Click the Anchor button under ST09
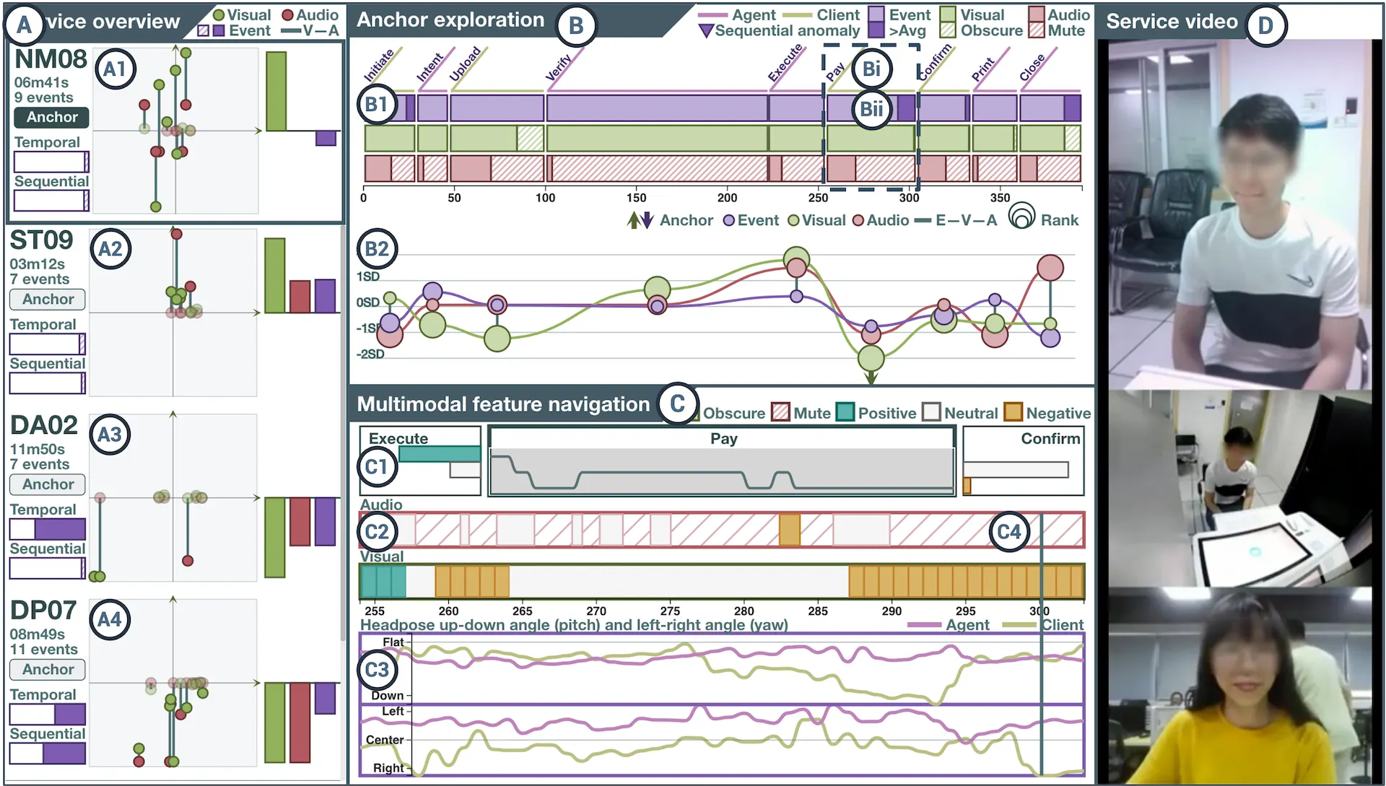Screen dimensions: 1386x786 [x=48, y=299]
